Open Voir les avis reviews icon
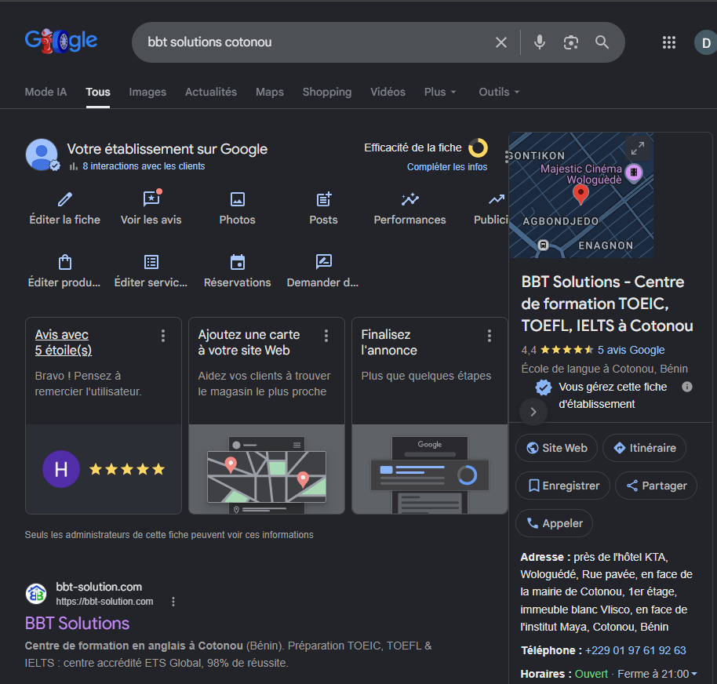Image resolution: width=717 pixels, height=684 pixels. tap(151, 198)
